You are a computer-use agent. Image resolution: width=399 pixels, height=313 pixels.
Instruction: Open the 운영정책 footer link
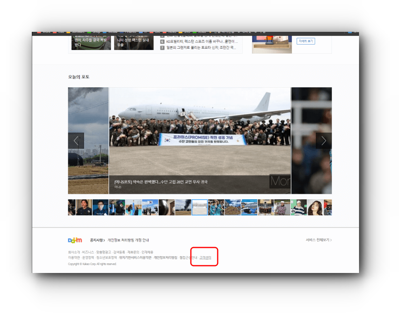(88, 258)
